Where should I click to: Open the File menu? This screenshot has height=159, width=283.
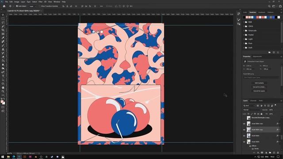6,2
